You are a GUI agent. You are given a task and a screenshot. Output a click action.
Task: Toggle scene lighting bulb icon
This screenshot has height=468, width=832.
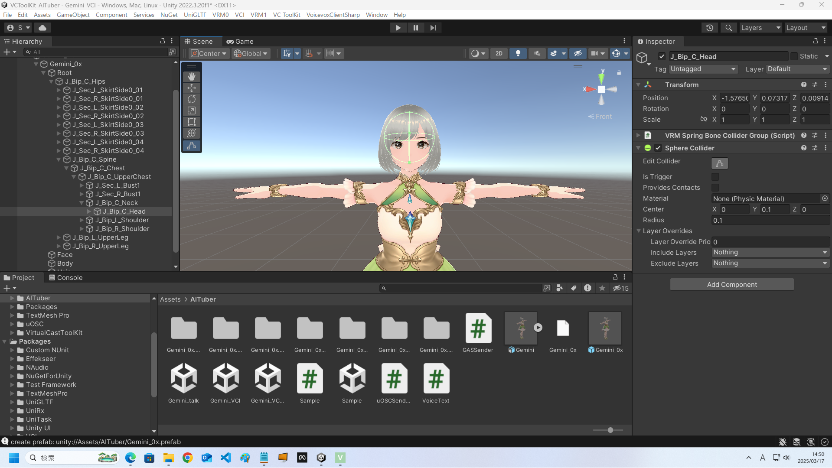coord(518,53)
